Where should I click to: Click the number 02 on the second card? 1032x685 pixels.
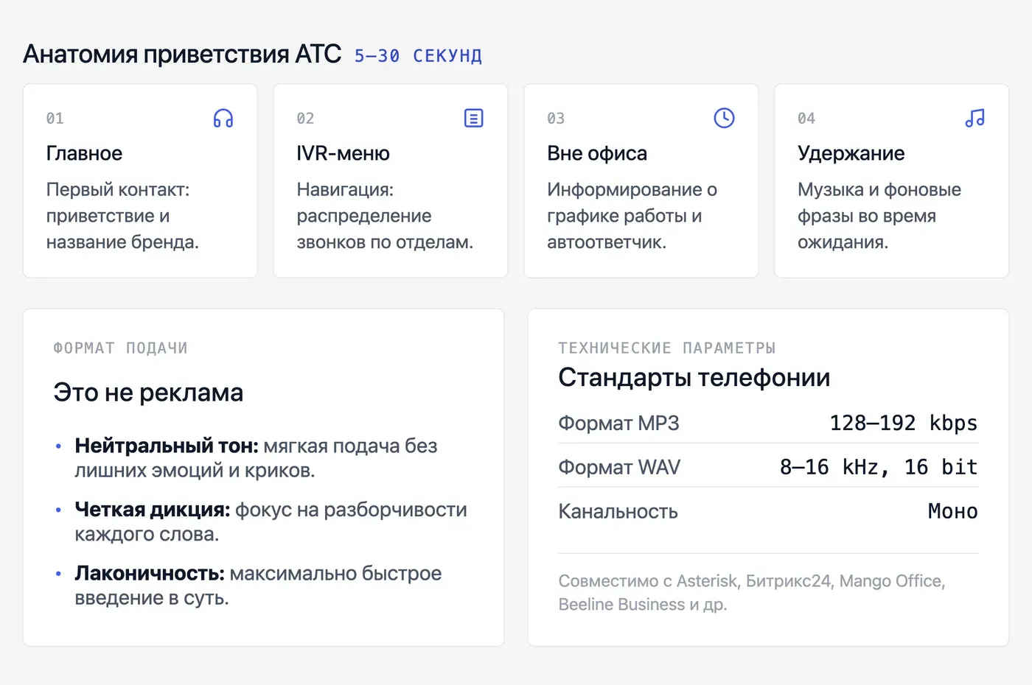pos(306,119)
